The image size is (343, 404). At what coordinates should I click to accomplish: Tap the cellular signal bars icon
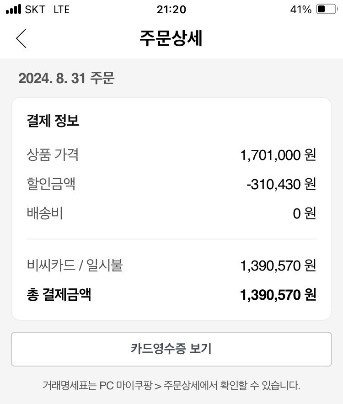pos(13,9)
